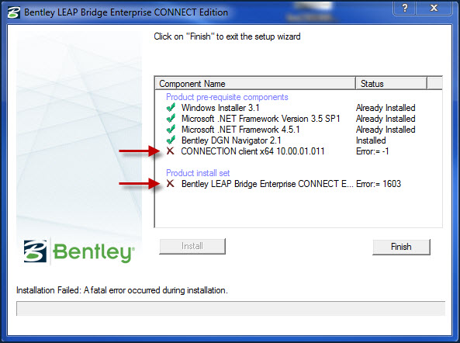
Task: Click the installation progress bar
Action: coord(230,308)
